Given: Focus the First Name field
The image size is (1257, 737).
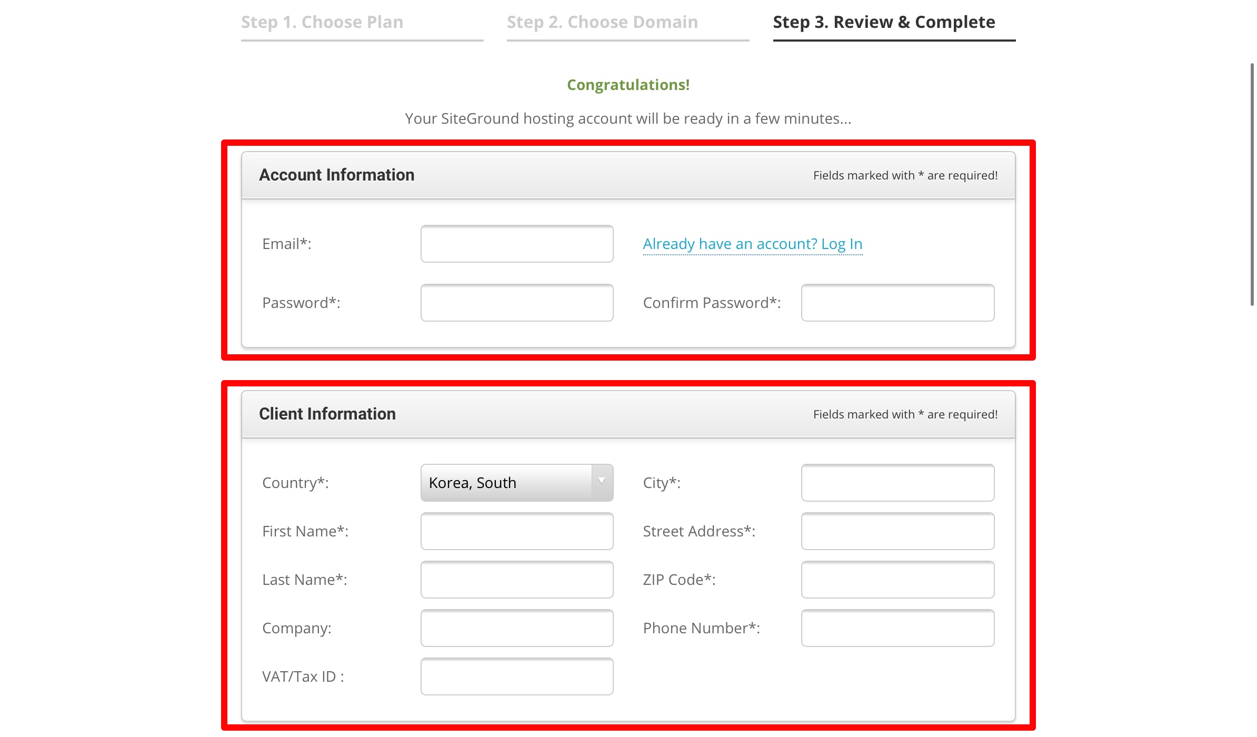Looking at the screenshot, I should (516, 531).
